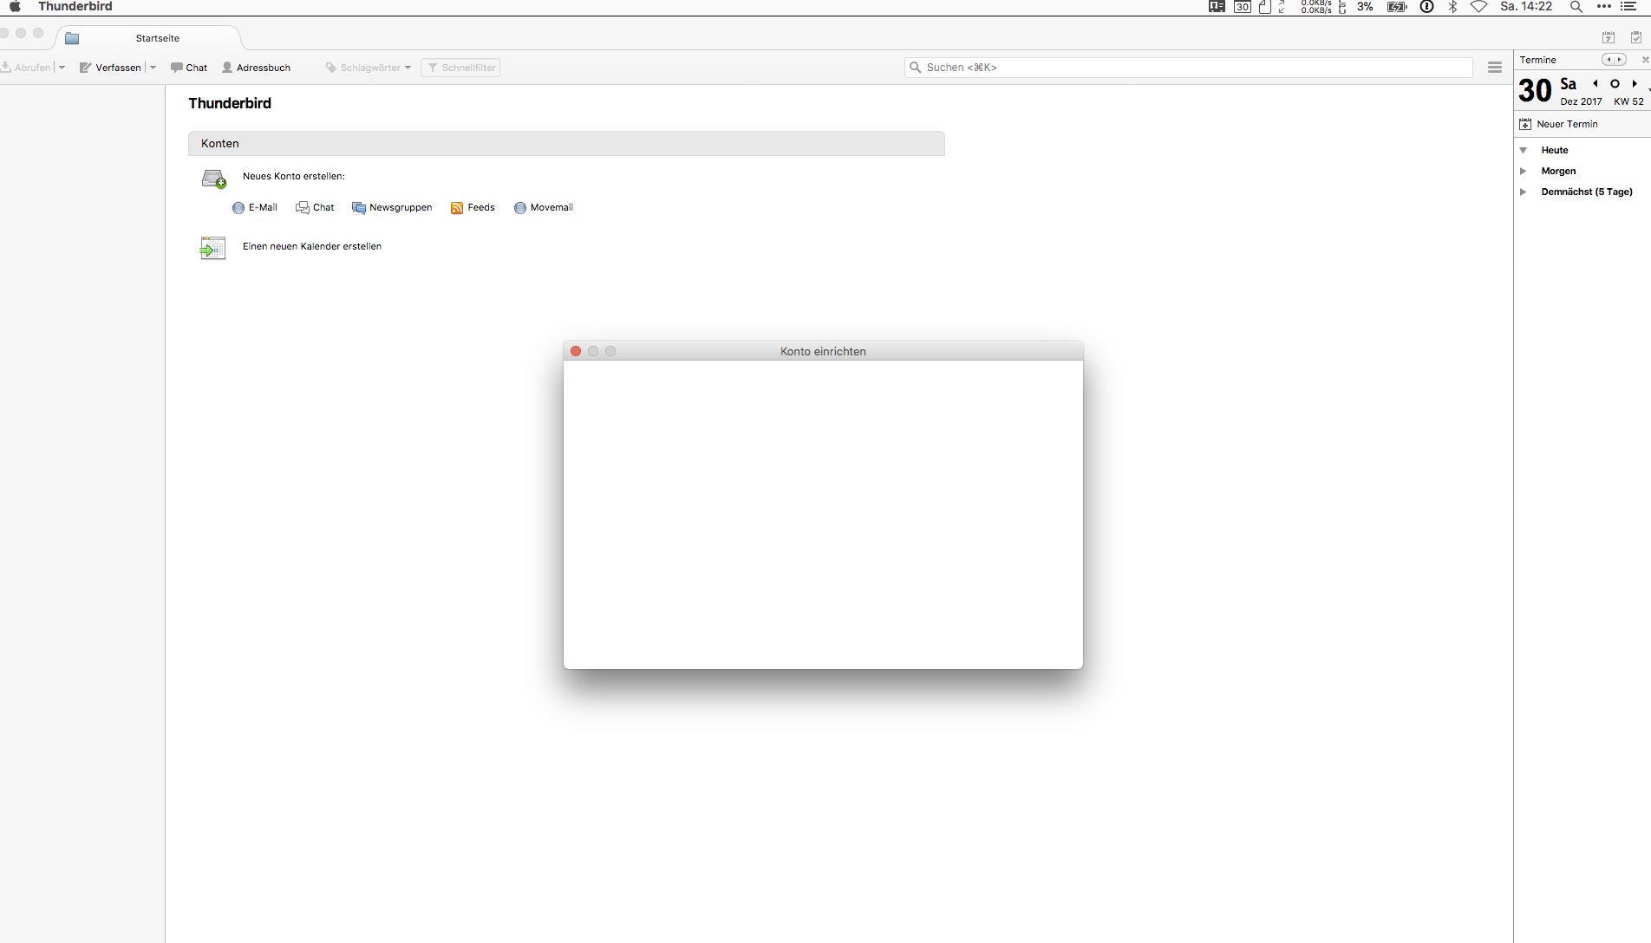This screenshot has height=943, width=1651.
Task: Open the Apple menu
Action: click(x=15, y=6)
